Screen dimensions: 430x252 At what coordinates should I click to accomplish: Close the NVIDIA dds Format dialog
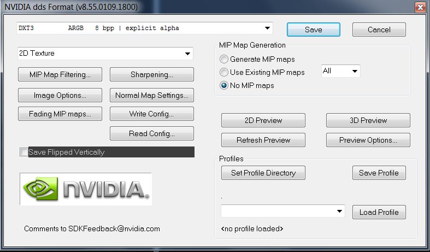click(420, 7)
